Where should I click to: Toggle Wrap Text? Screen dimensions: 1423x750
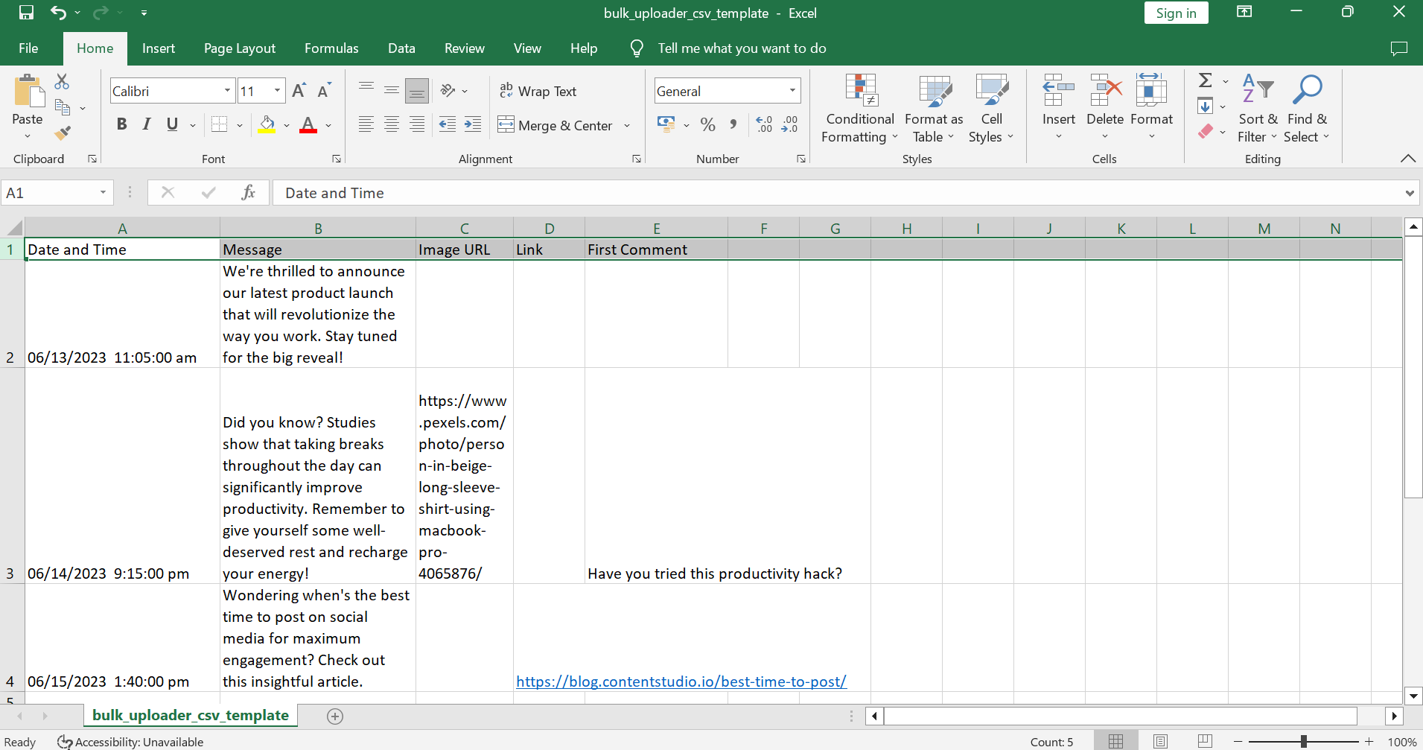538,91
